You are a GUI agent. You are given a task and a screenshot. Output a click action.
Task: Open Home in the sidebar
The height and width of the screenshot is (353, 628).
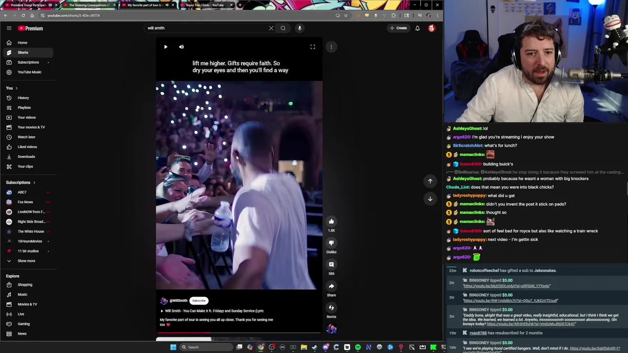pos(28,43)
